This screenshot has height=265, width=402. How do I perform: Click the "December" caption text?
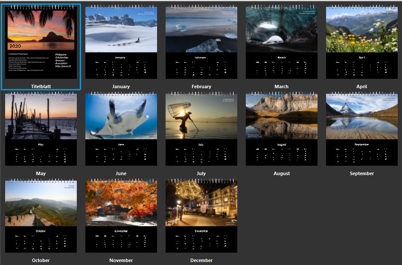tap(201, 260)
